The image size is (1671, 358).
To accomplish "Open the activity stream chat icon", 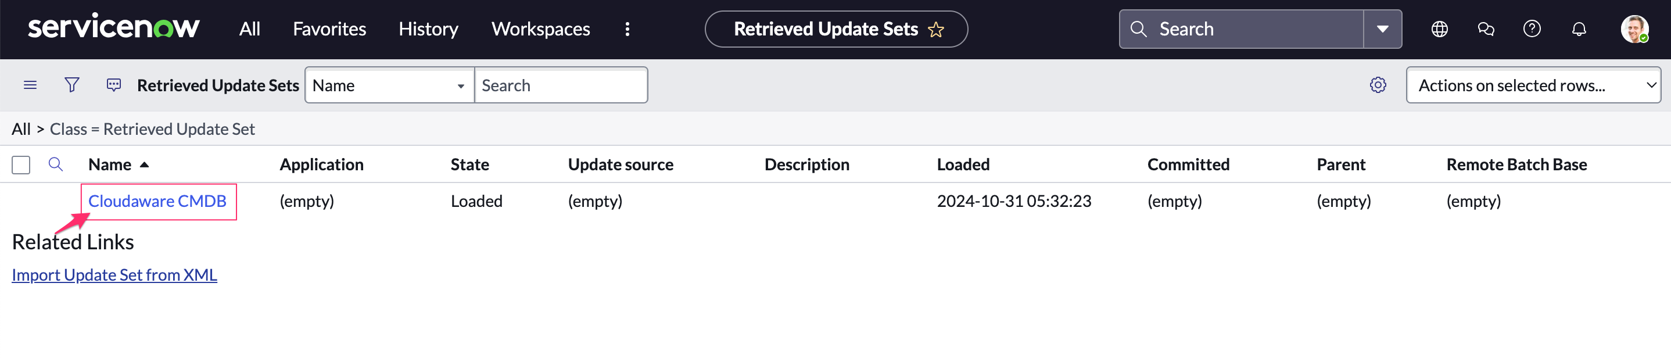I will (x=113, y=85).
